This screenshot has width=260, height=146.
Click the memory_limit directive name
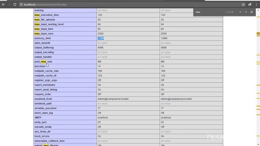point(42,38)
